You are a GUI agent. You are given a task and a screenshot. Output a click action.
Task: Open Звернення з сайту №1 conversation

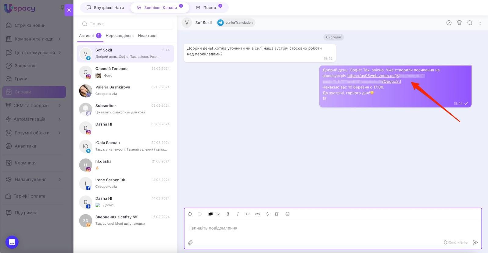pos(125,221)
